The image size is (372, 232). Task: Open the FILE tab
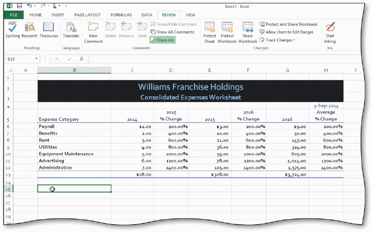pos(13,15)
